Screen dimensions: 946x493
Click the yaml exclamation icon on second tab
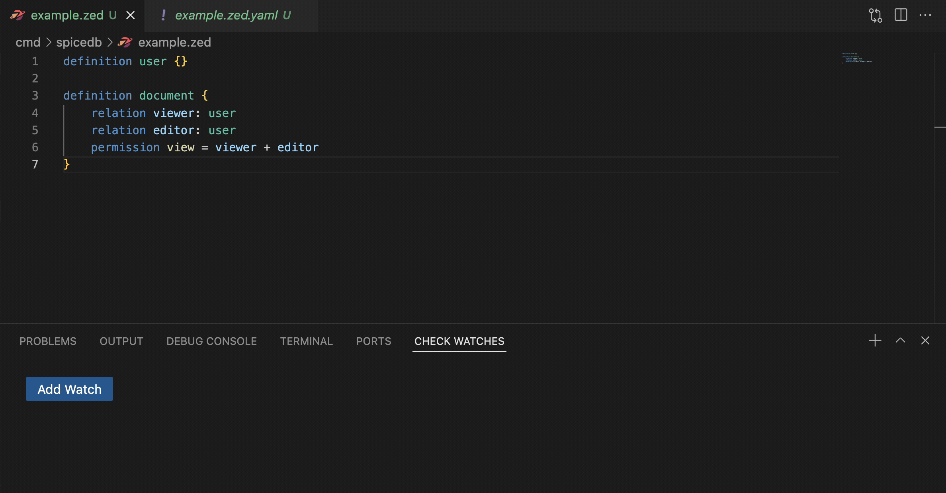pos(163,15)
